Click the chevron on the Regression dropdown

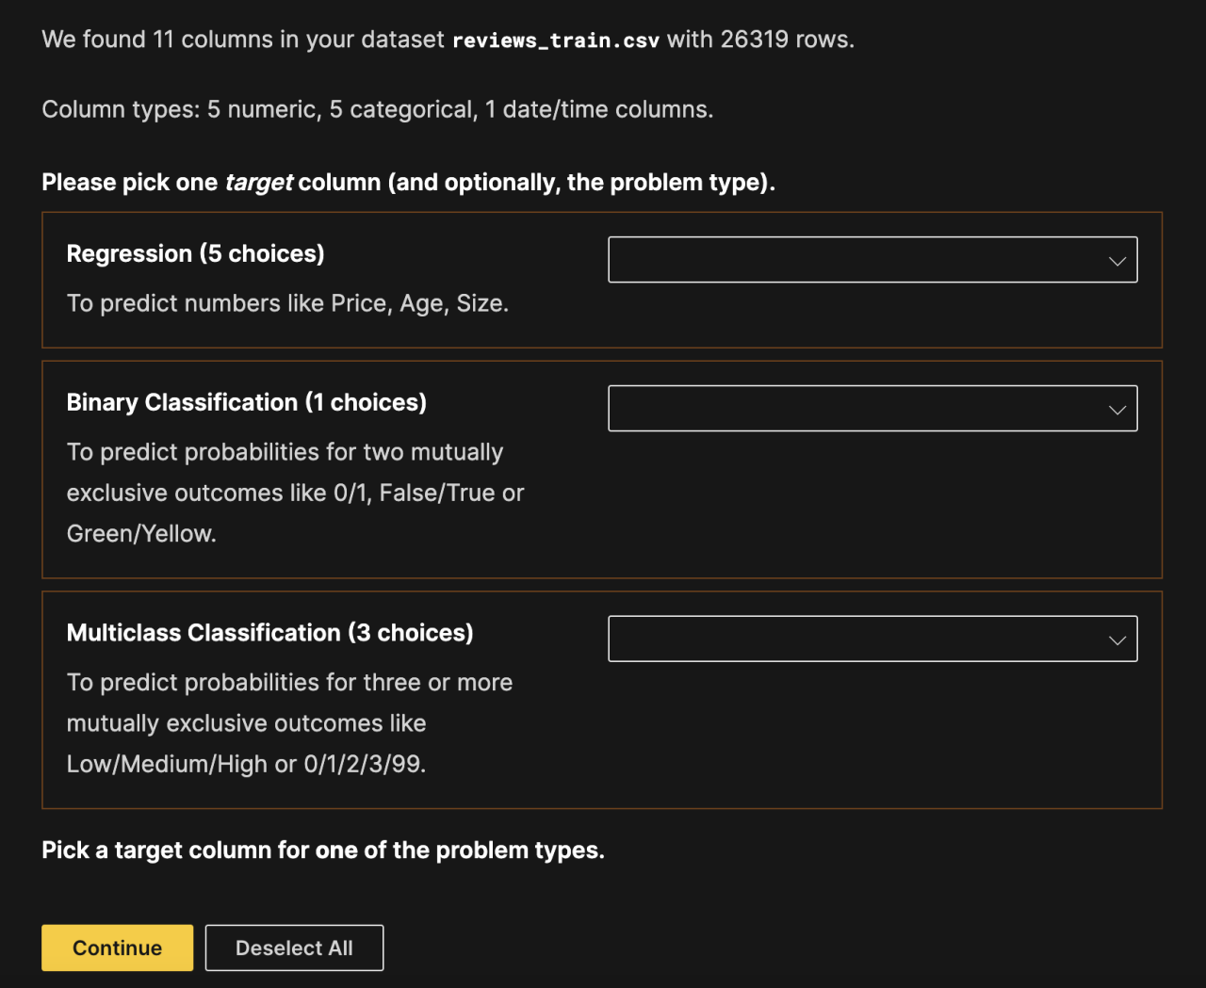[1116, 260]
